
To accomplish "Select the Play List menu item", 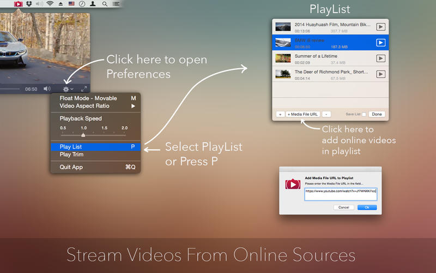I will pyautogui.click(x=96, y=147).
